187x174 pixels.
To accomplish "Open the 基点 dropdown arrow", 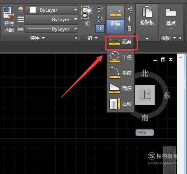I will click(x=171, y=29).
